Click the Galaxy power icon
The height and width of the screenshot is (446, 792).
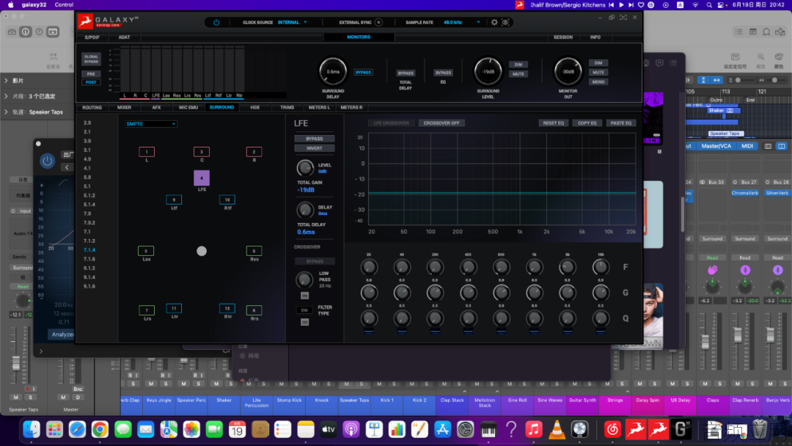click(x=216, y=22)
